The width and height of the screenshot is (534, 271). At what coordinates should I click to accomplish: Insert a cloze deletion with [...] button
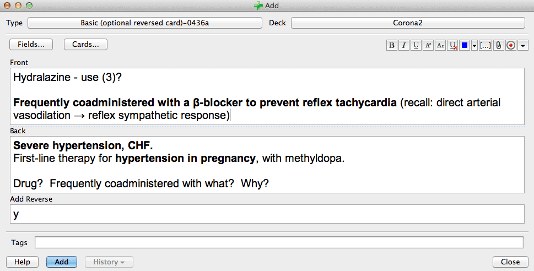pyautogui.click(x=486, y=45)
